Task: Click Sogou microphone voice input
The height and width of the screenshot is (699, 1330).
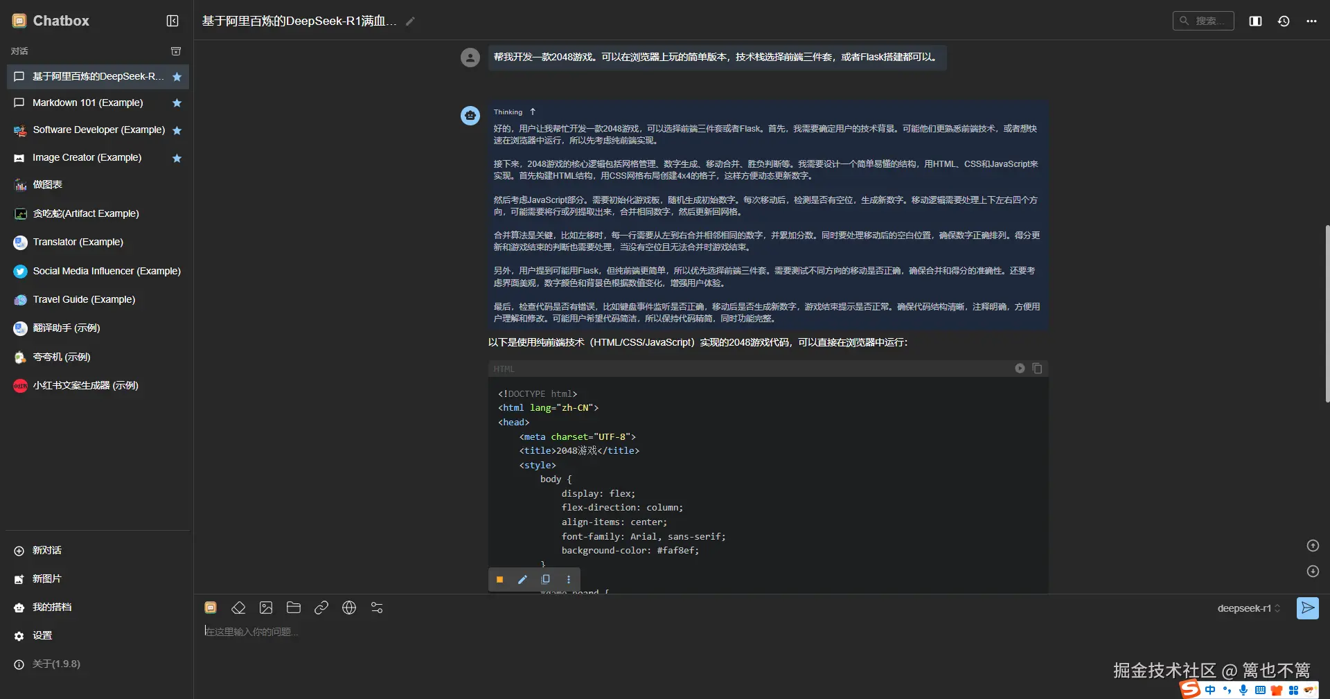Action: point(1243,690)
